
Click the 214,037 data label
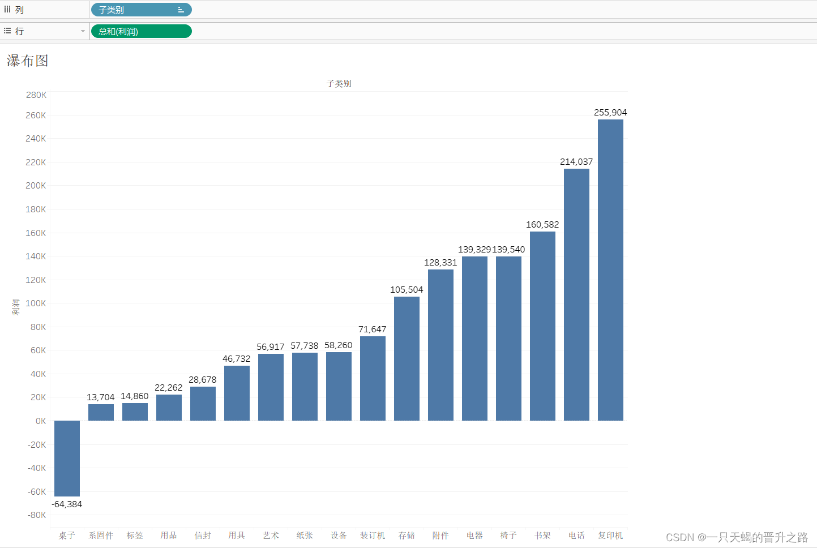point(576,161)
